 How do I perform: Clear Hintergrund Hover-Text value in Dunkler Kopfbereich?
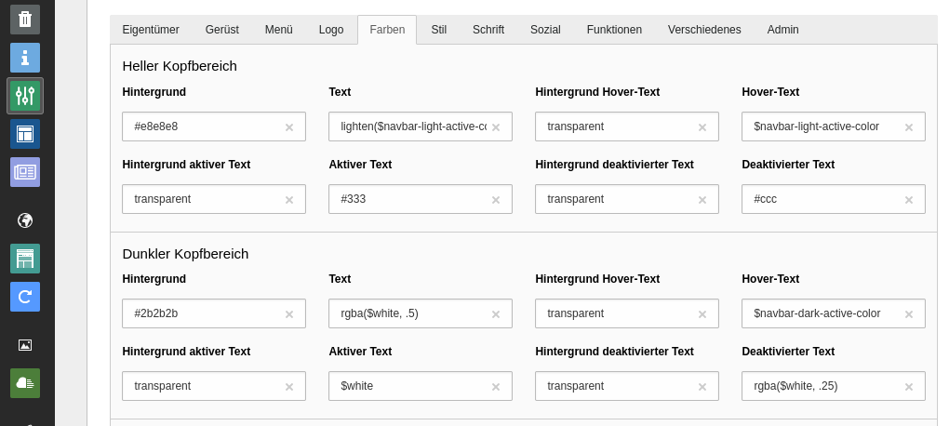pyautogui.click(x=702, y=314)
